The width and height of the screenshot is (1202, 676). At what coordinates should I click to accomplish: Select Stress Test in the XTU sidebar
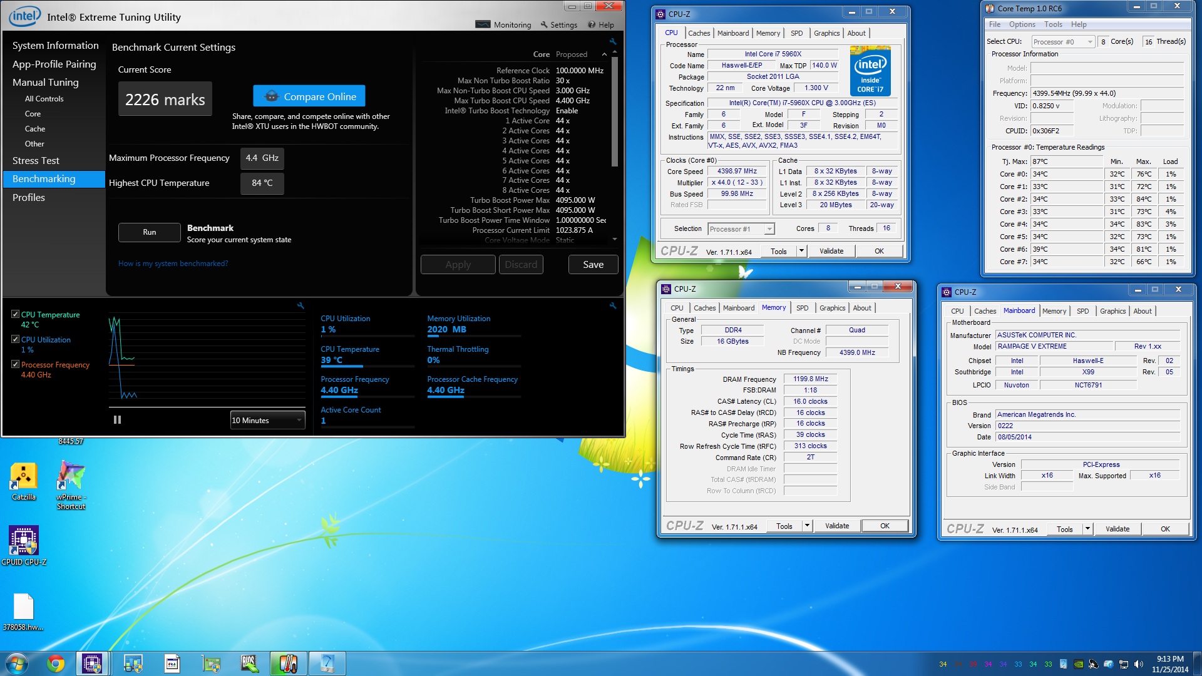36,161
